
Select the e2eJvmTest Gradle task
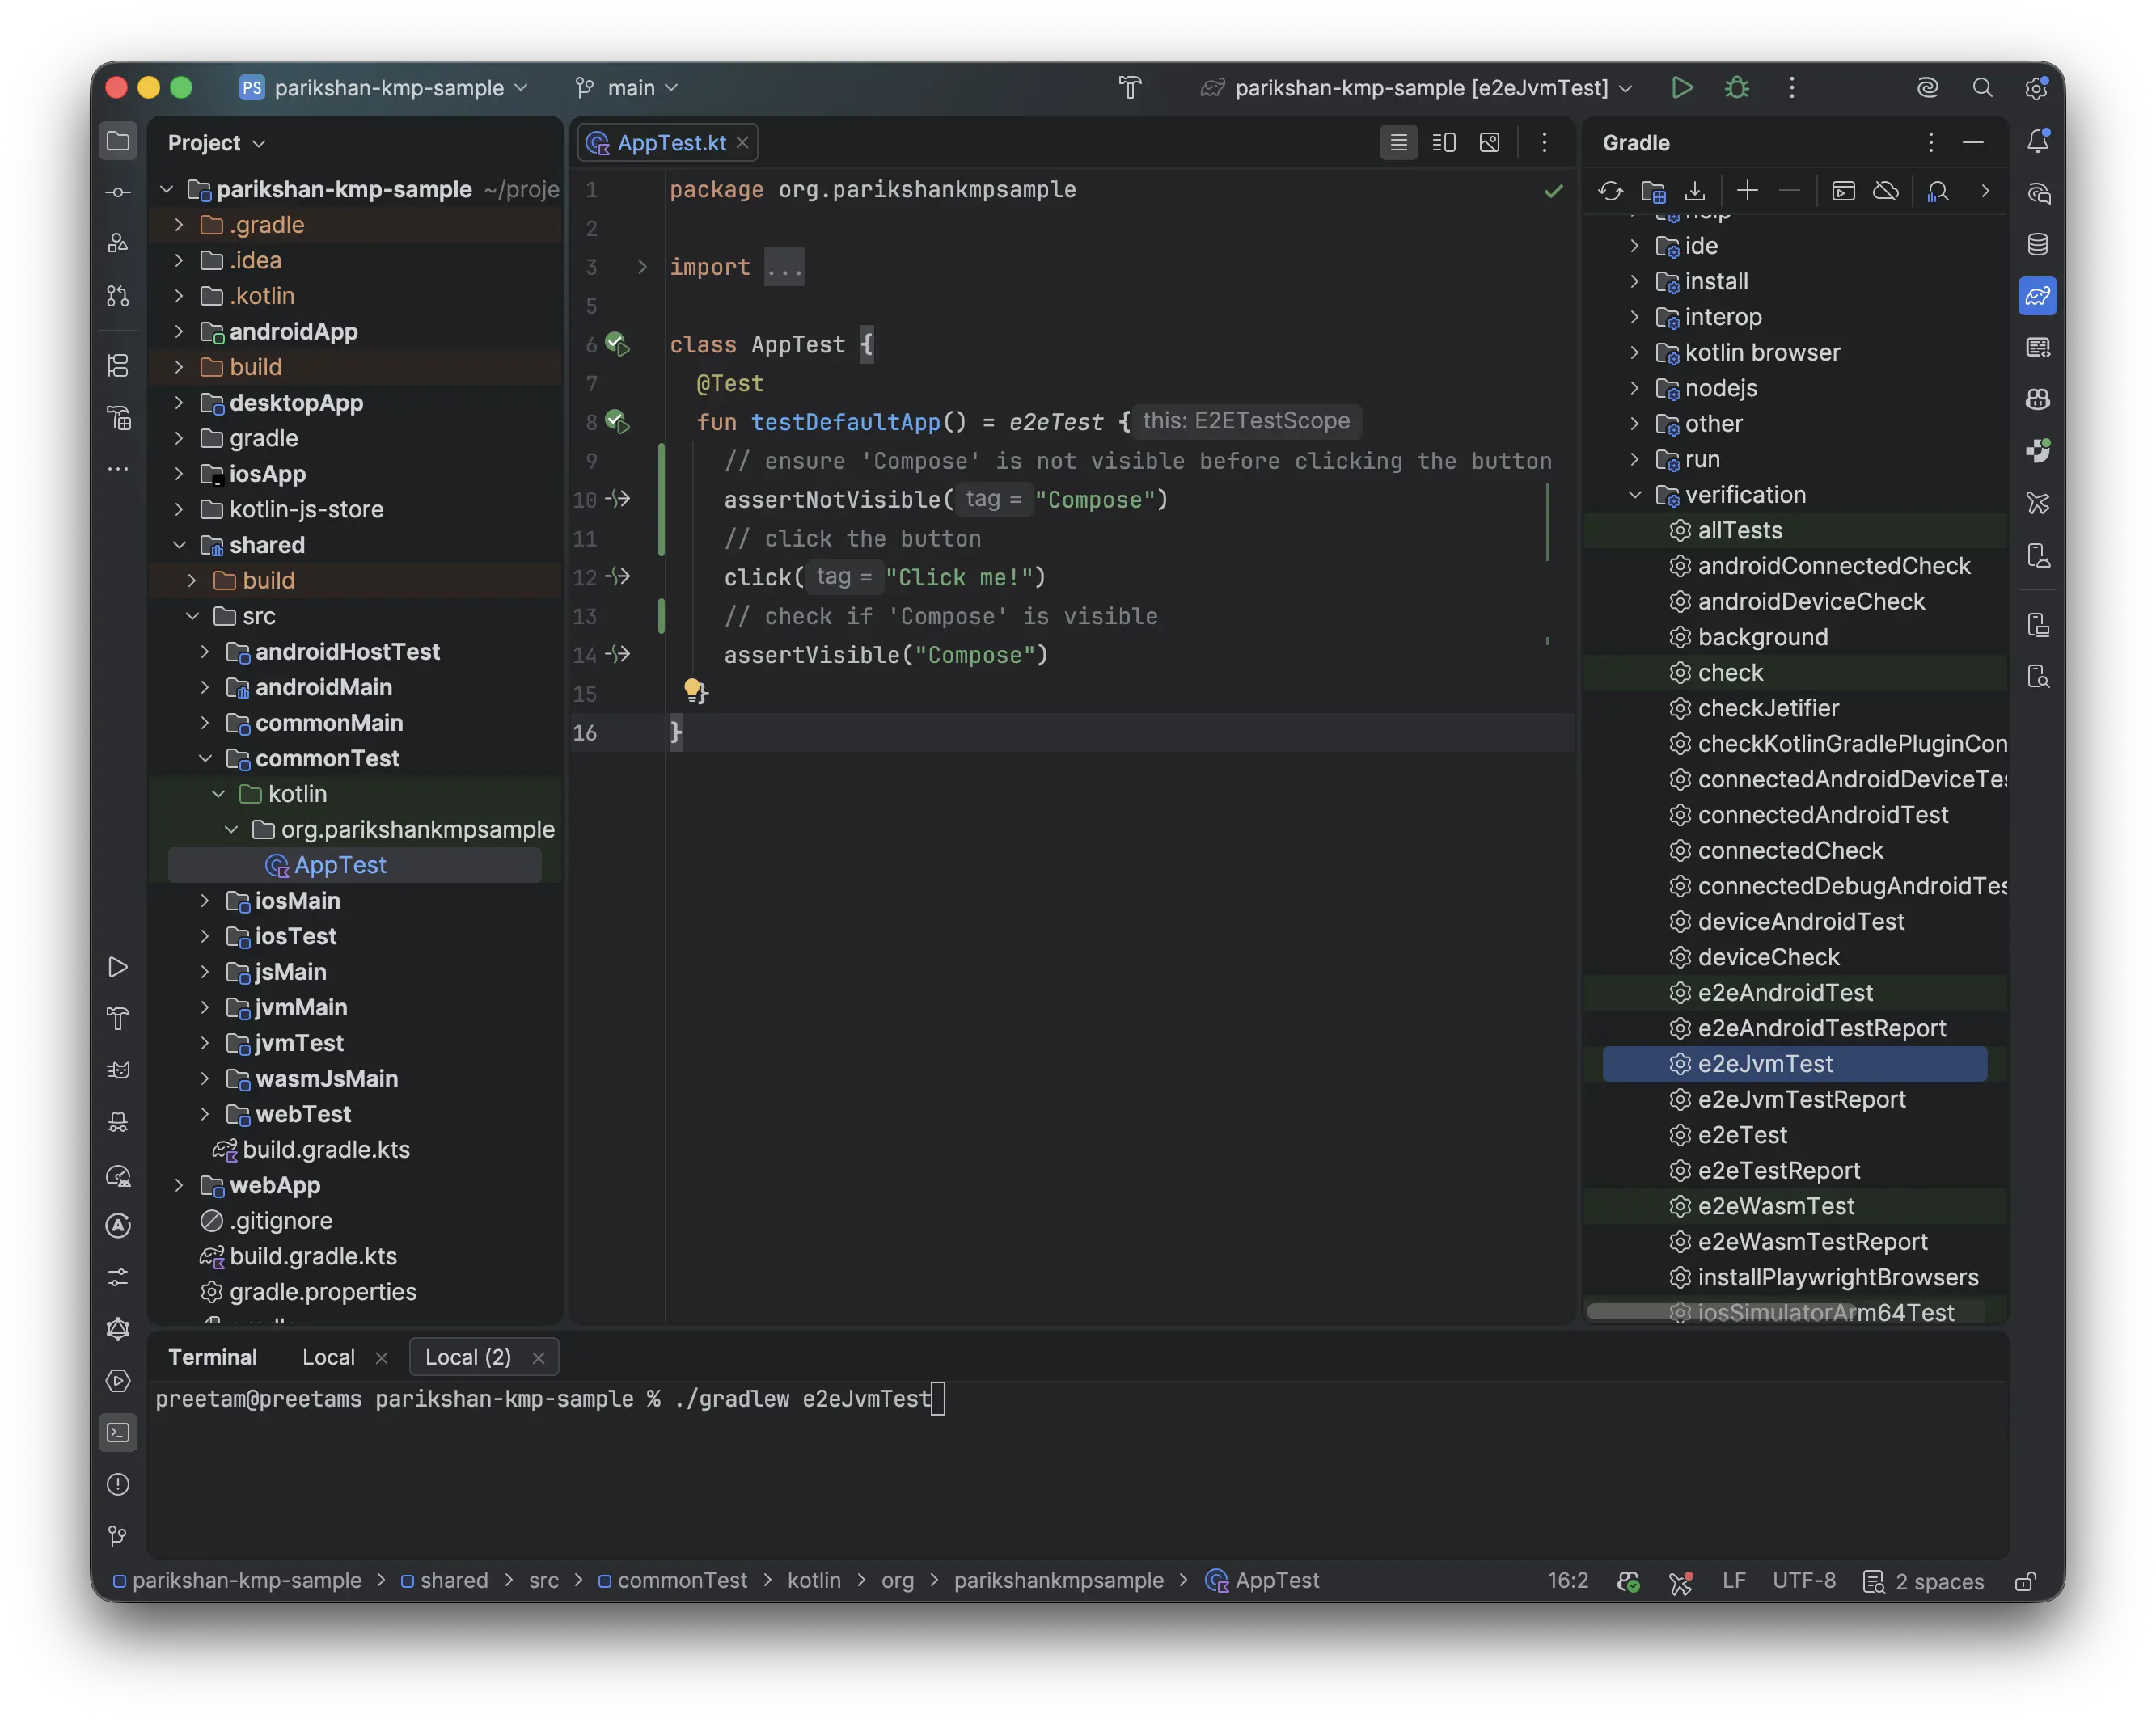click(1795, 1065)
